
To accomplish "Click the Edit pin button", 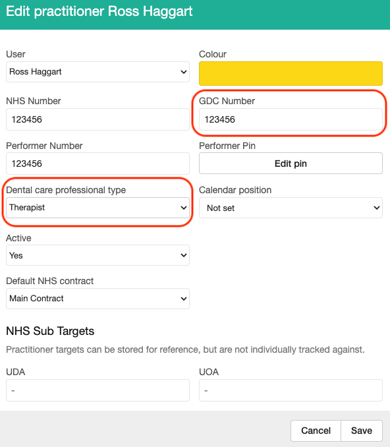I will (x=291, y=164).
